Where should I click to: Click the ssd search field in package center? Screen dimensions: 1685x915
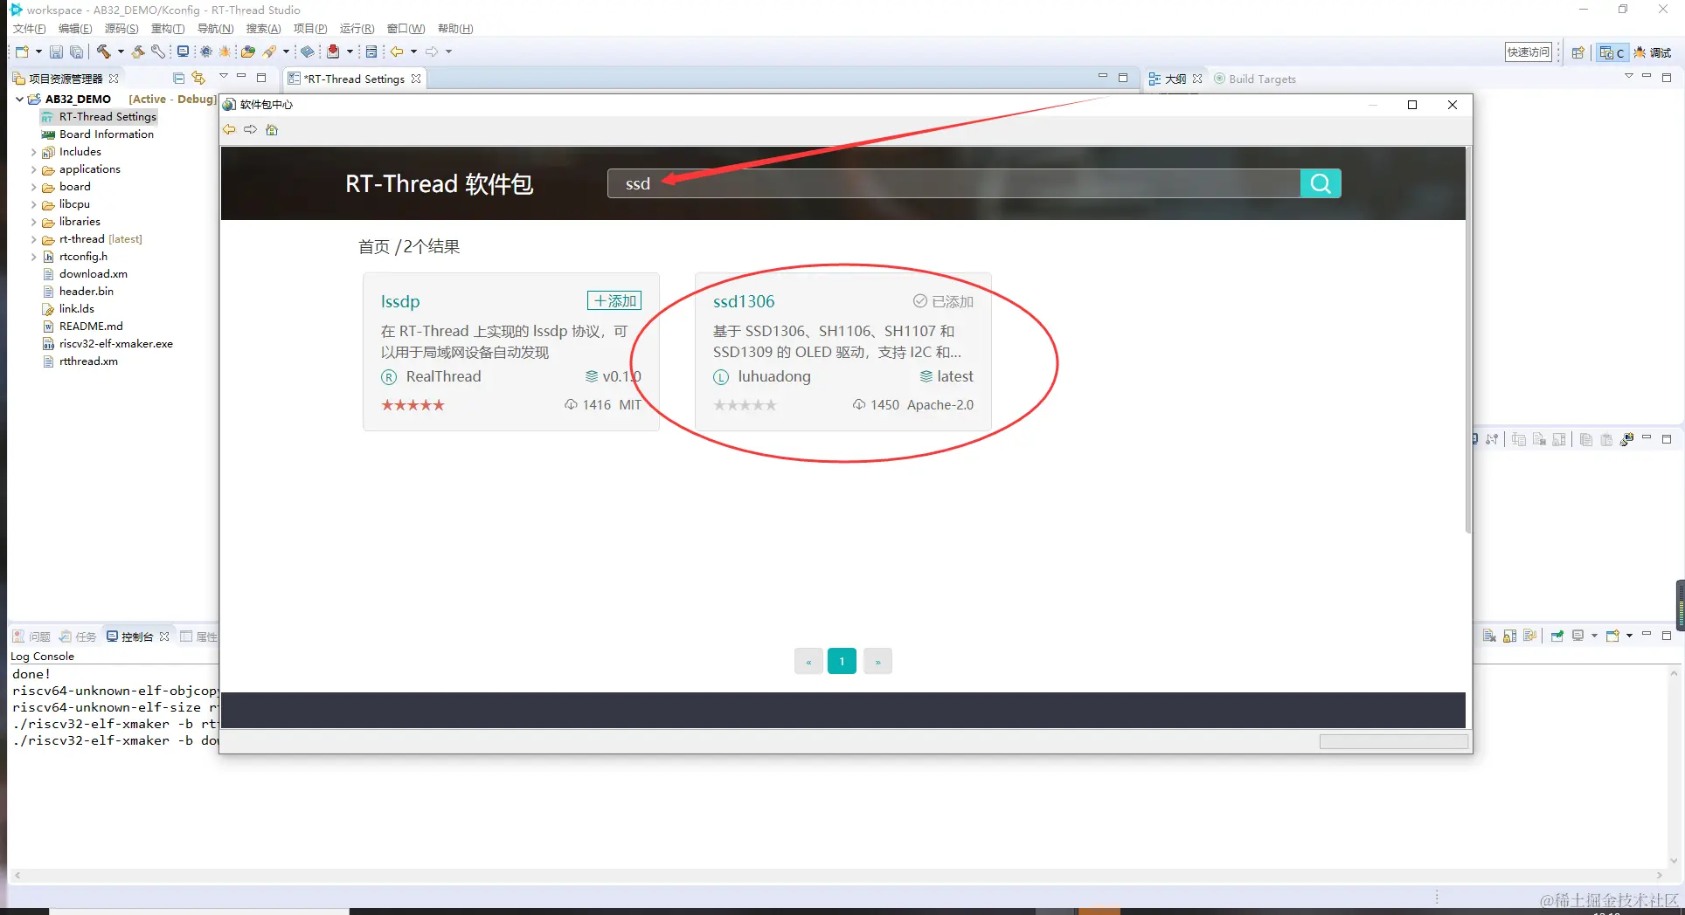click(x=953, y=183)
